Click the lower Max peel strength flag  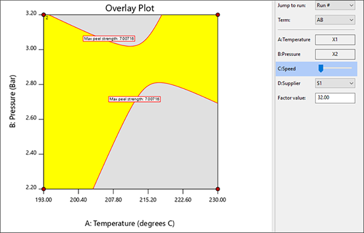[135, 99]
